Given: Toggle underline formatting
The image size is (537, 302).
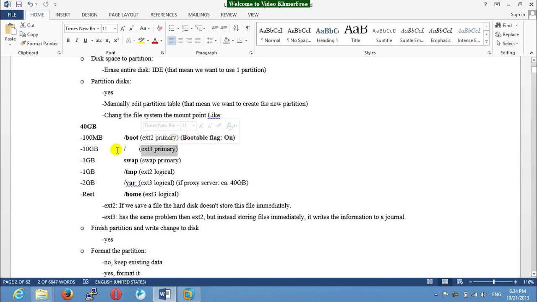Looking at the screenshot, I should pos(85,41).
